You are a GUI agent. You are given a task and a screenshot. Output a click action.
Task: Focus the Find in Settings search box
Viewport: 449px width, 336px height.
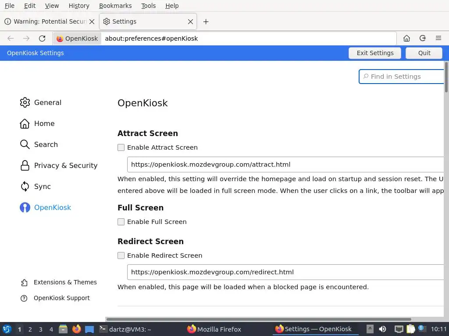402,77
